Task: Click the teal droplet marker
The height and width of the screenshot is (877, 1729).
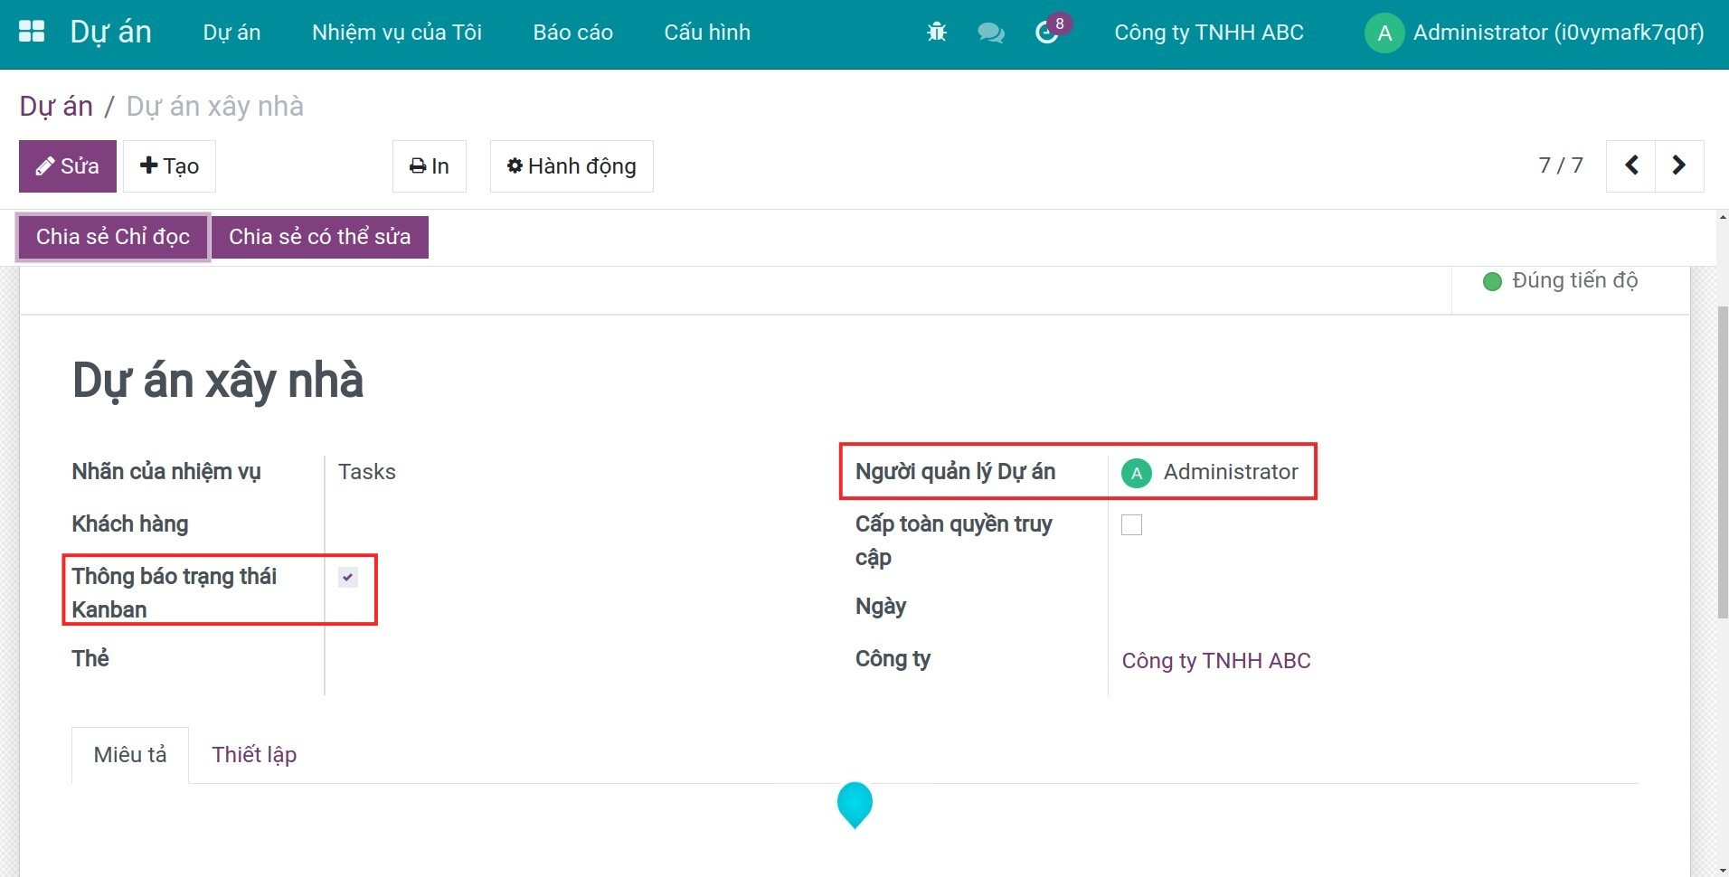Action: pyautogui.click(x=855, y=803)
